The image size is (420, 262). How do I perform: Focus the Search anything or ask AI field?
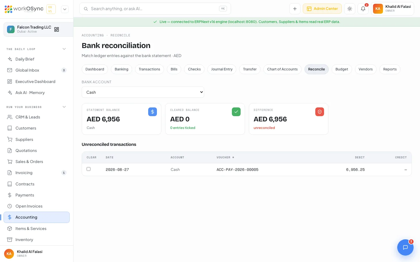(155, 9)
